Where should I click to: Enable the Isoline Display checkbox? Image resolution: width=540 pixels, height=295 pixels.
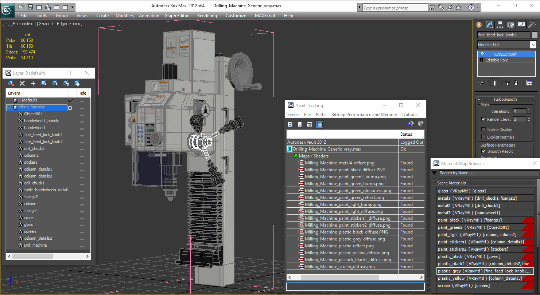point(483,129)
